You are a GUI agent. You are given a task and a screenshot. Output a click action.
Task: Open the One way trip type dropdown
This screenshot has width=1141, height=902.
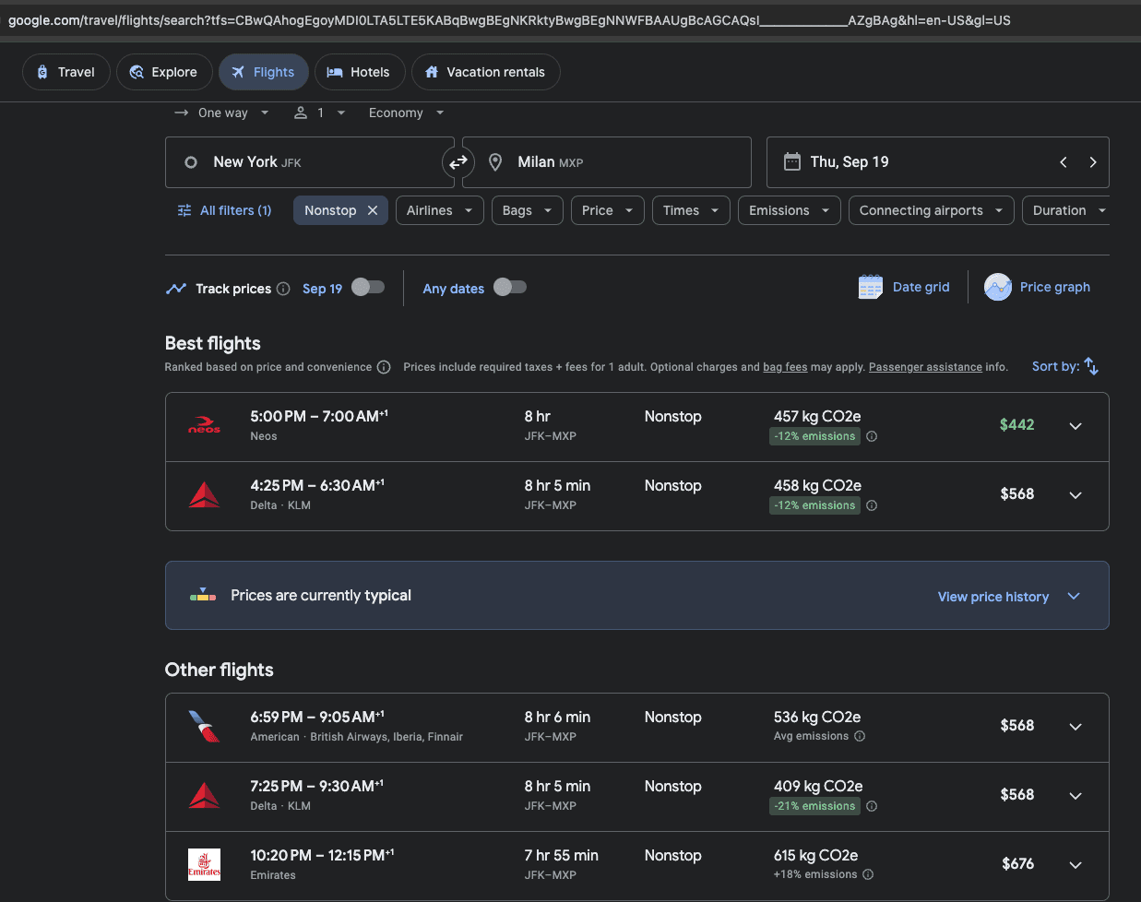[222, 113]
